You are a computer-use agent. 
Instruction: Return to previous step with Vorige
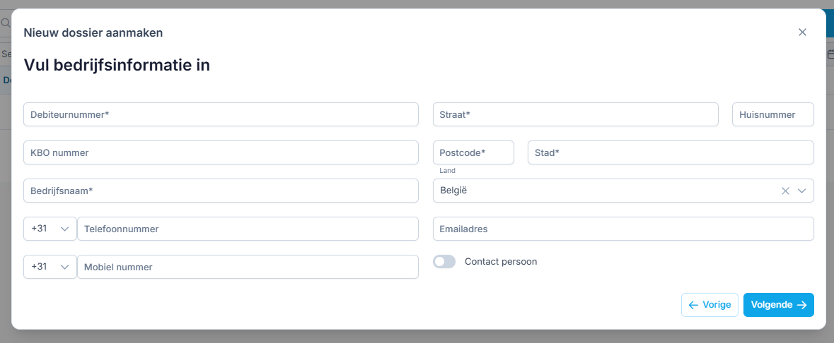click(x=710, y=305)
